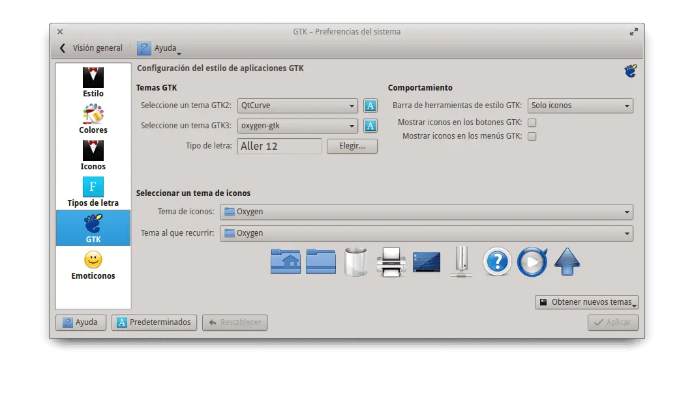Expand the Tema de iconos dropdown
This screenshot has width=694, height=394.
point(426,212)
